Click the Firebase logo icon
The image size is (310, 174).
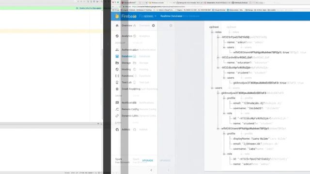click(117, 16)
